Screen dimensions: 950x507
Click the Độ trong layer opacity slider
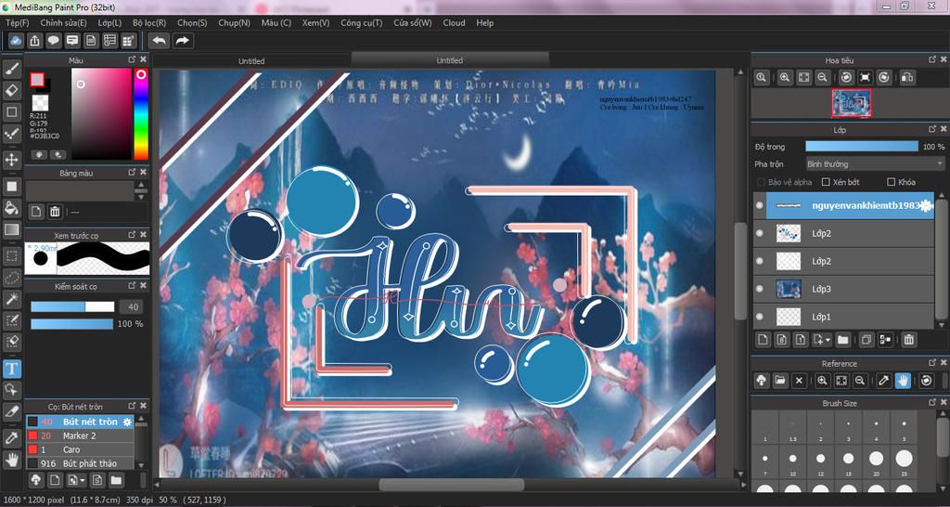coord(862,146)
